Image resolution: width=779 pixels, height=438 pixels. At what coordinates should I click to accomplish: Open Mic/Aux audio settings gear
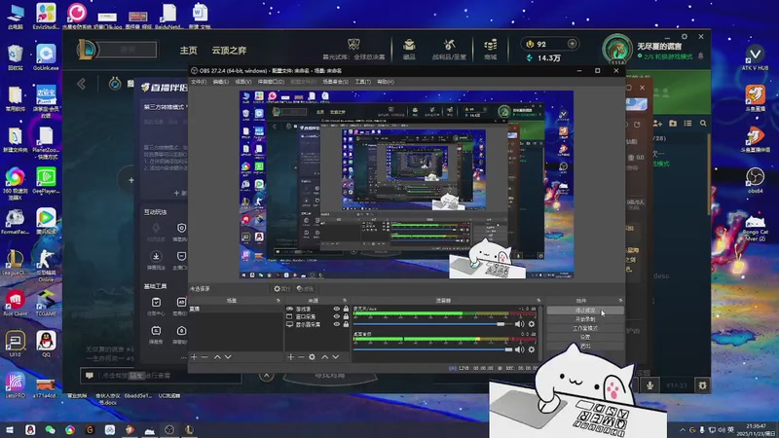pos(532,324)
